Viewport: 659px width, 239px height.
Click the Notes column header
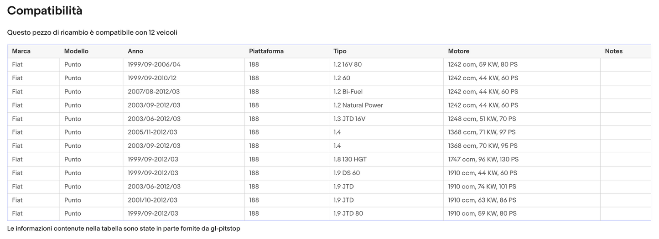click(613, 51)
